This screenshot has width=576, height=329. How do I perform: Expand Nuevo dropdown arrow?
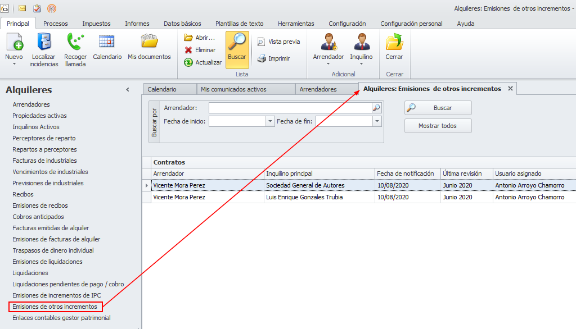click(x=14, y=64)
